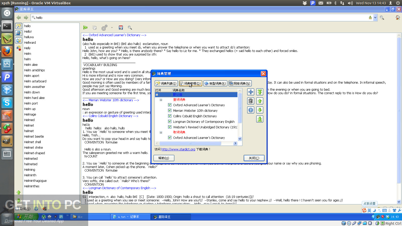Image resolution: width=402 pixels, height=226 pixels.
Task: Click the magnifier search icon beside the search box
Action: point(382,18)
